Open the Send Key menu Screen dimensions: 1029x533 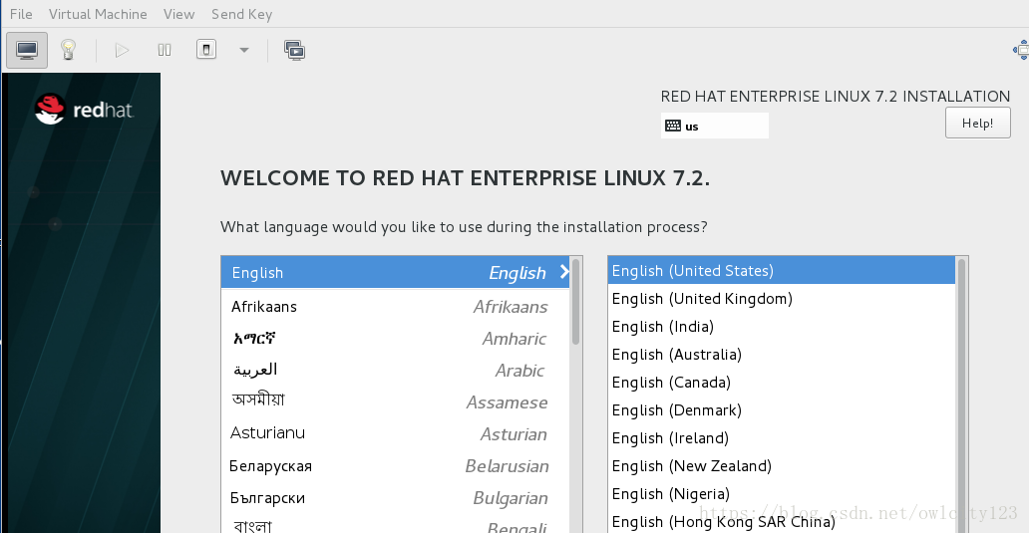tap(241, 14)
